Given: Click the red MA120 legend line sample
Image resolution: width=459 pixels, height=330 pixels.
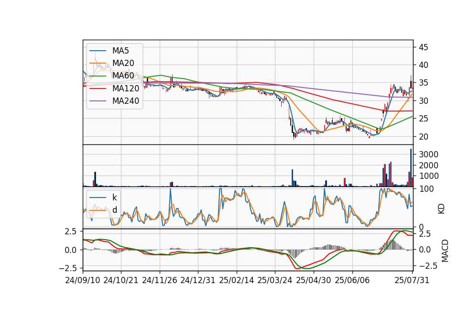Looking at the screenshot, I should (98, 88).
